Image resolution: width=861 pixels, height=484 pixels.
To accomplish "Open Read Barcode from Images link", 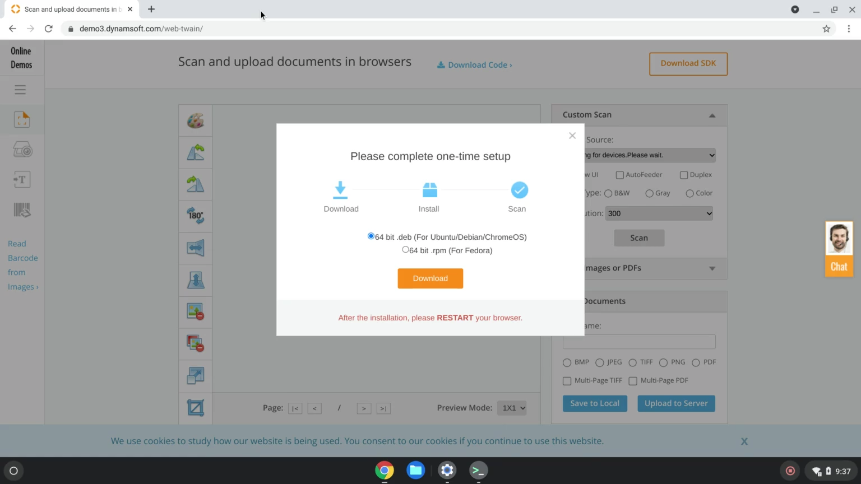I will click(23, 265).
